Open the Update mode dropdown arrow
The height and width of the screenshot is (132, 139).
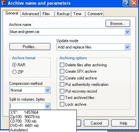pyautogui.click(x=128, y=47)
